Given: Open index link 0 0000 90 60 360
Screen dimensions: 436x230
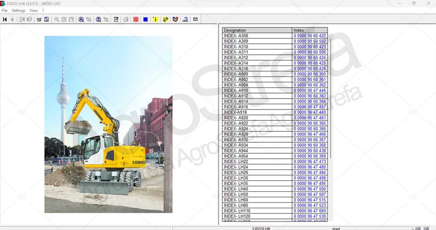Looking at the screenshot, I should [310, 74].
